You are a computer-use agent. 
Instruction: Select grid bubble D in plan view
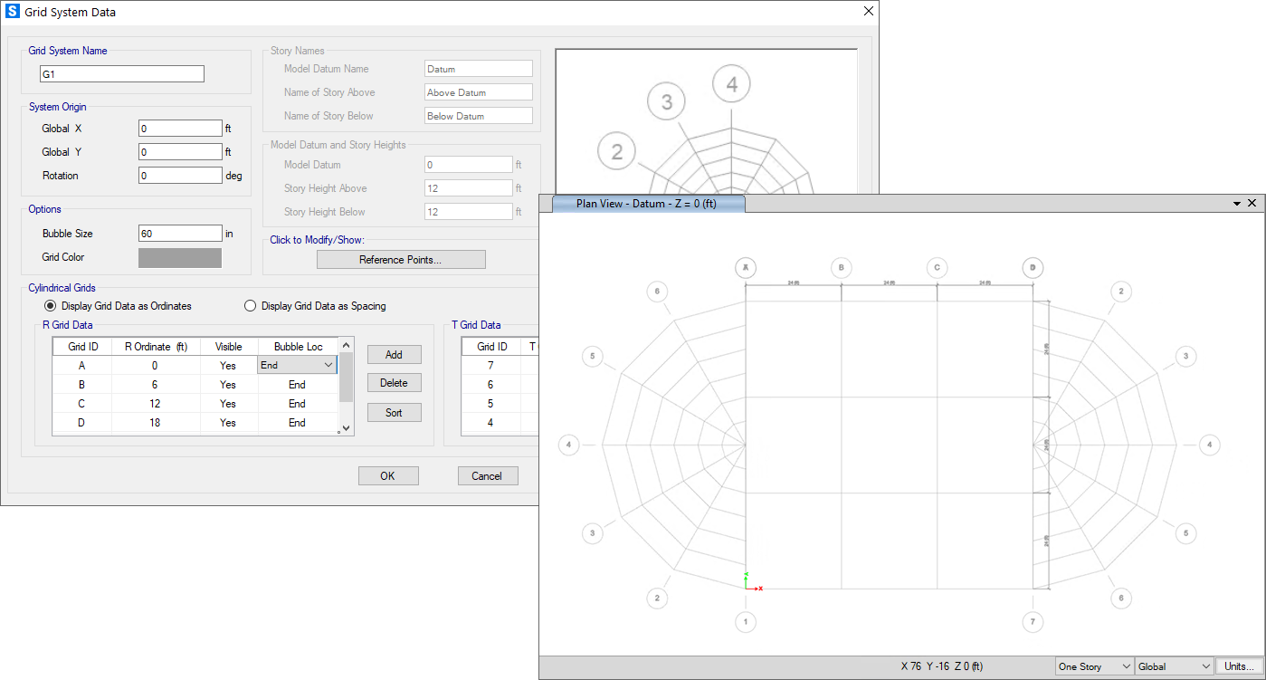1033,268
